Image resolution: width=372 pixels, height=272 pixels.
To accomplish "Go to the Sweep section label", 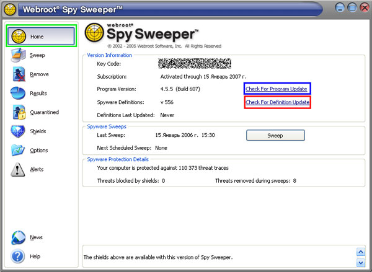I will coord(37,55).
